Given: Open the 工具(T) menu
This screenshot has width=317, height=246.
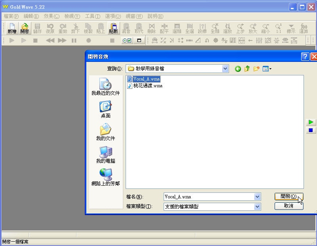Looking at the screenshot, I should tap(93, 16).
